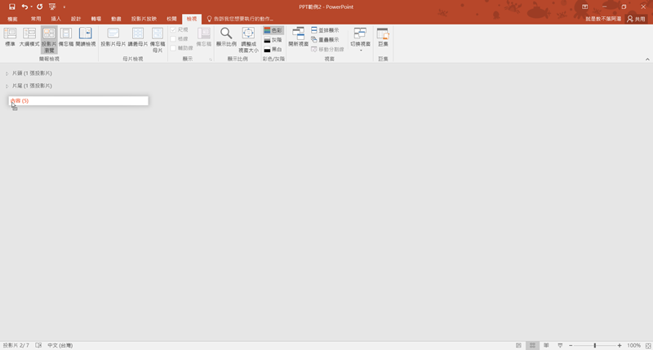This screenshot has height=350, width=653.
Task: Save the presentation from quick access toolbar
Action: [x=11, y=7]
